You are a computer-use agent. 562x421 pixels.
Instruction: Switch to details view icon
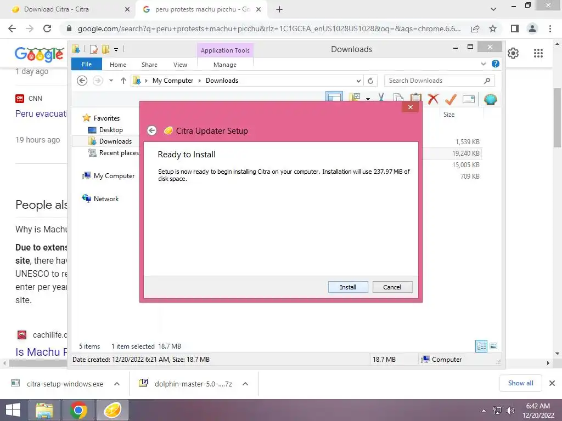click(x=481, y=346)
